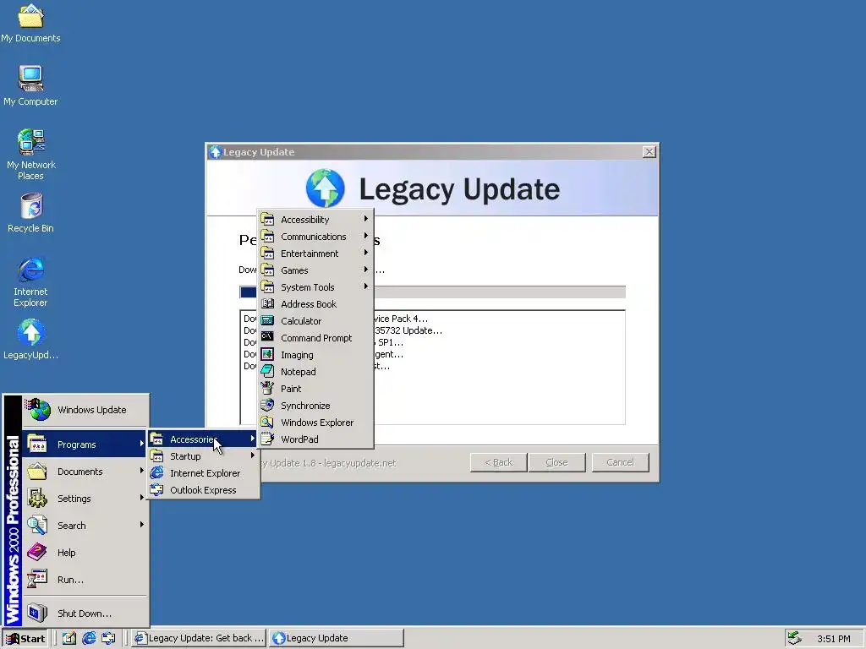This screenshot has width=866, height=649.
Task: Expand the Documents submenu arrow
Action: [142, 471]
